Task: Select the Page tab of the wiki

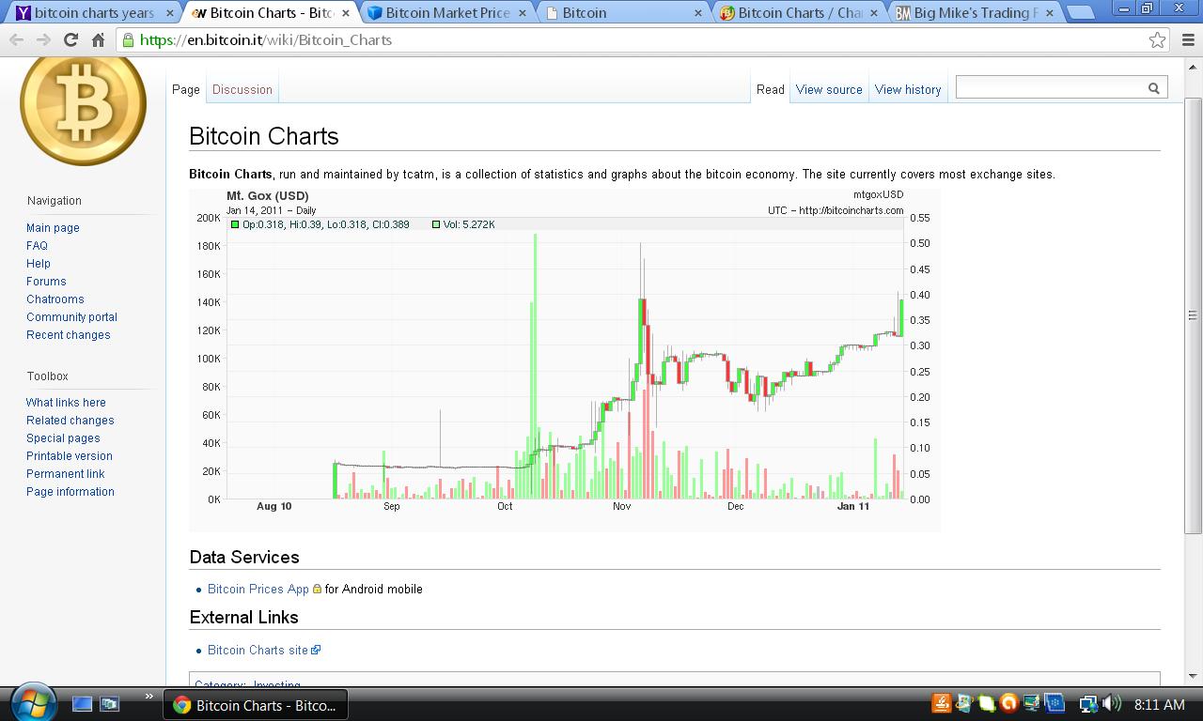Action: coord(186,89)
